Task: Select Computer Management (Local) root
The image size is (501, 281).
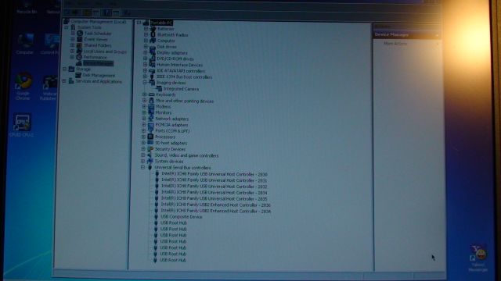Action: tap(99, 22)
